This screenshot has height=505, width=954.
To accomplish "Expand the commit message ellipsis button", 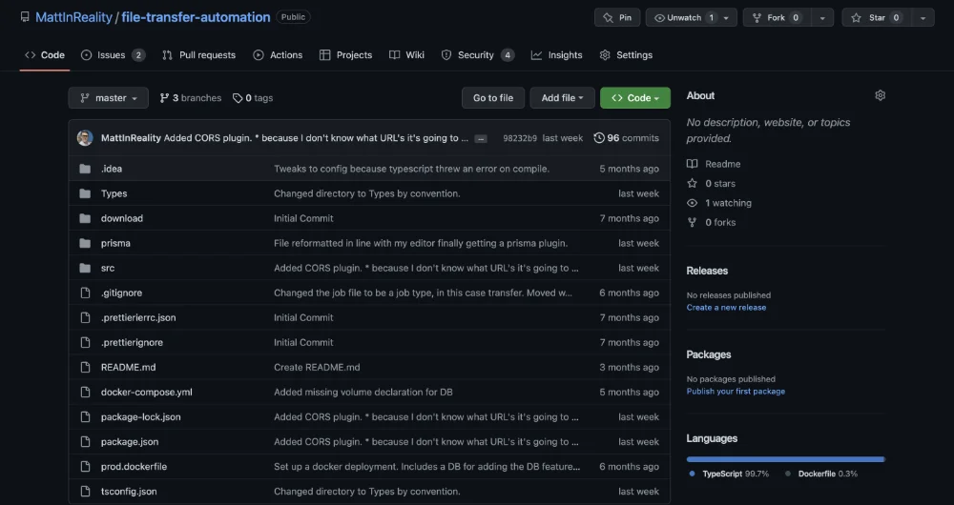I will [x=481, y=138].
